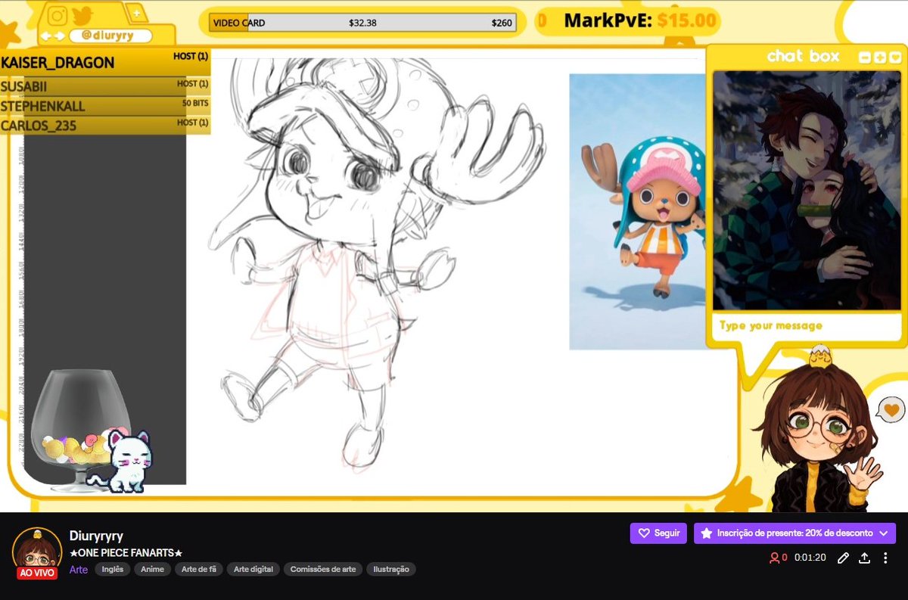Screen dimensions: 908x600
Task: Click the Twitter bird icon in the overlay
Action: (82, 14)
